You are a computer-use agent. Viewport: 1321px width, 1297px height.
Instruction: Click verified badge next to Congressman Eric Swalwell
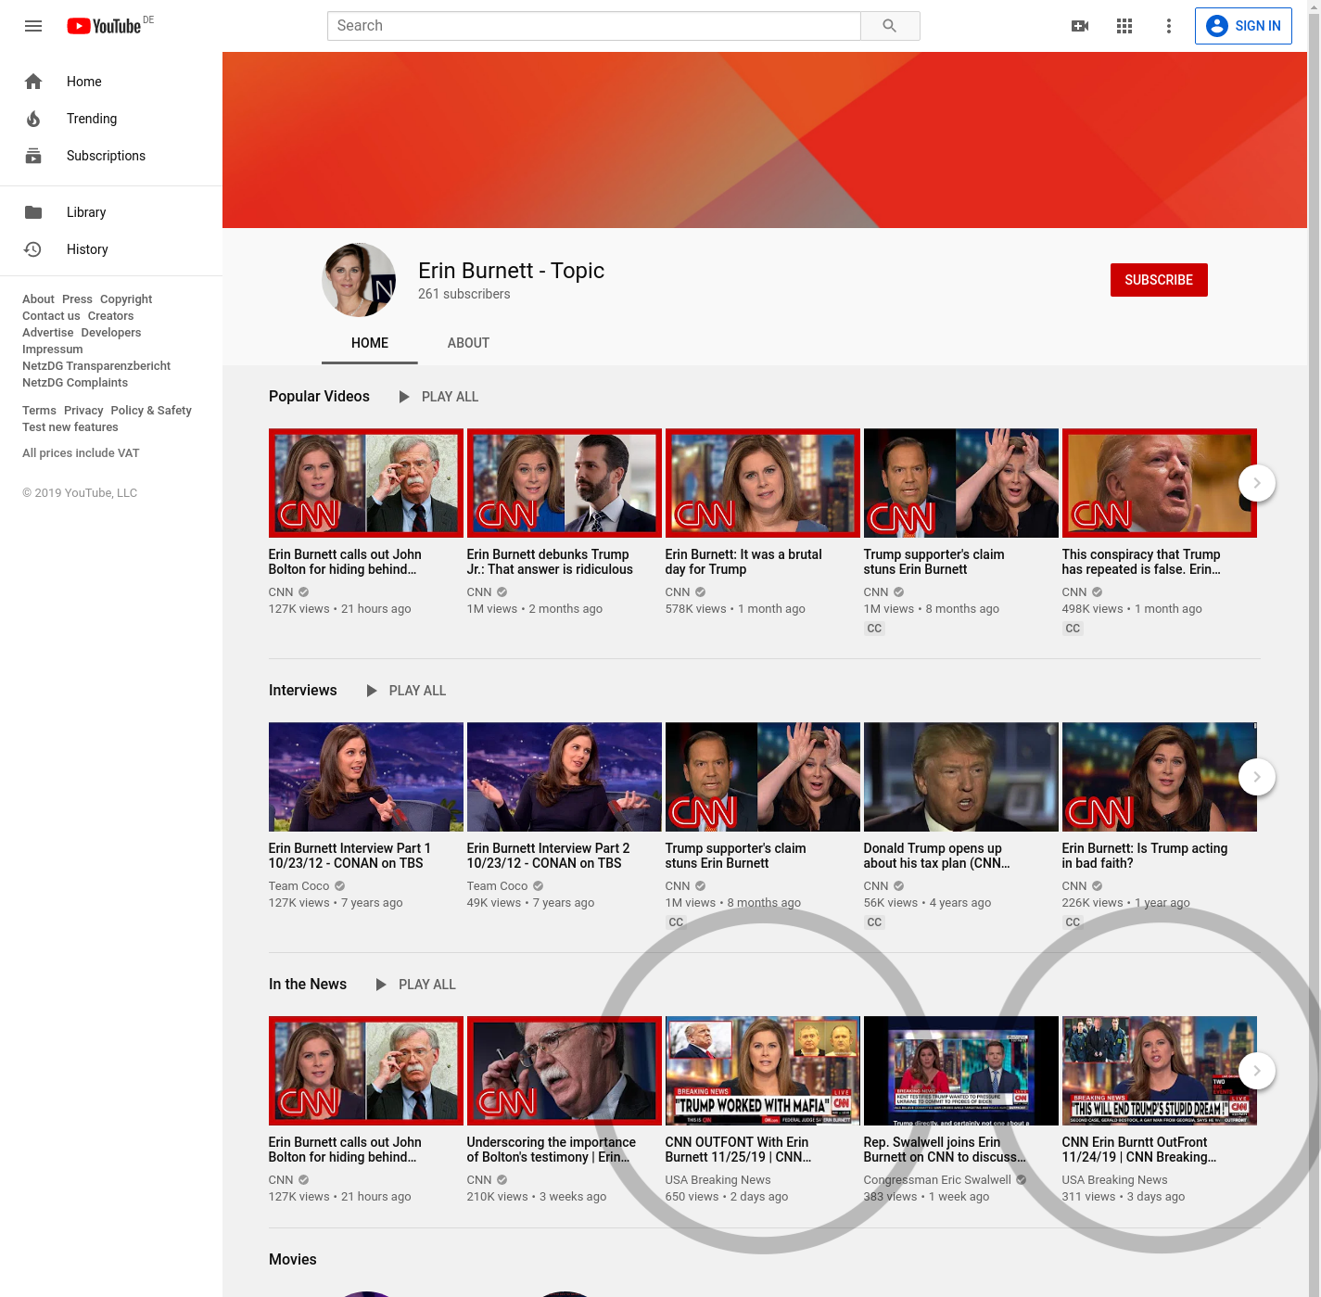[1021, 1180]
